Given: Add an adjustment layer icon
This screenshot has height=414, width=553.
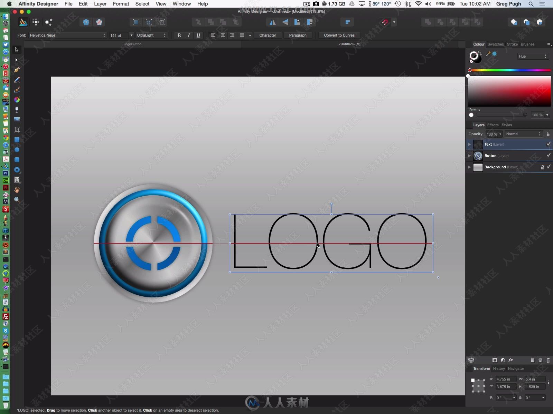Looking at the screenshot, I should pos(503,360).
